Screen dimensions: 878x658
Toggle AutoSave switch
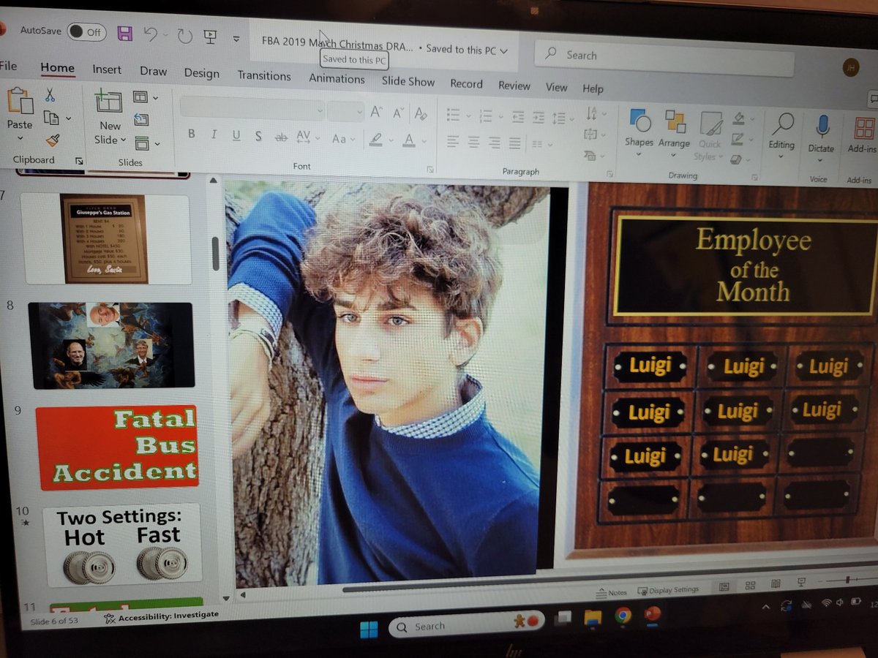(x=86, y=31)
